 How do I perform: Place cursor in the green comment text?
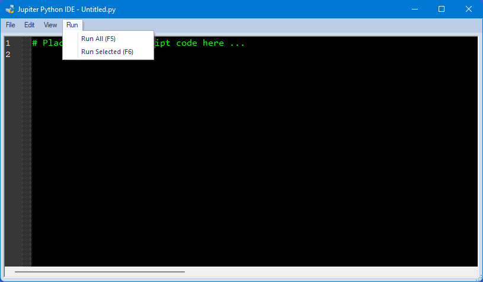[196, 43]
